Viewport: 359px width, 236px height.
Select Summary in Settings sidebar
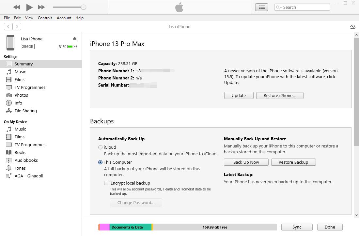point(41,64)
